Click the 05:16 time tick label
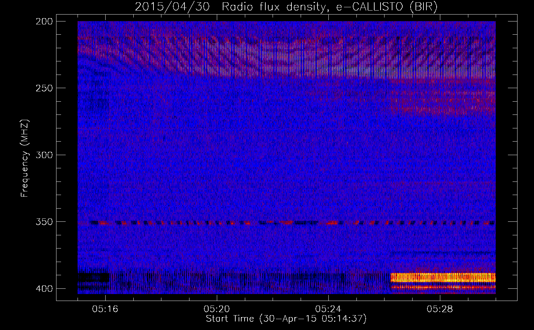 pos(105,309)
